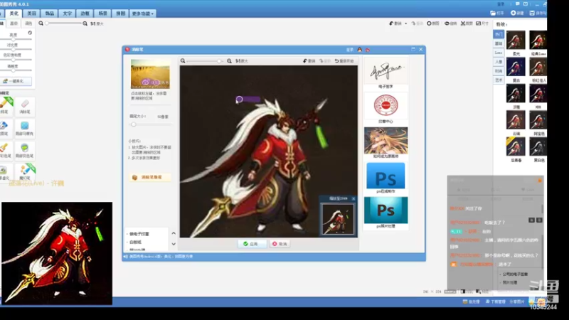569x320 pixels.
Task: Select 人像 effects category
Action: [499, 62]
